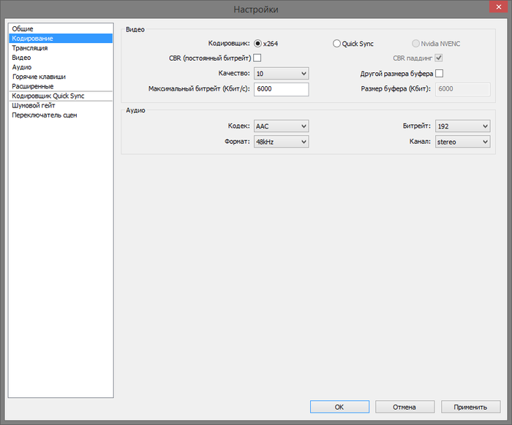Click the OK button
Screen dimensions: 512x425
click(x=339, y=407)
